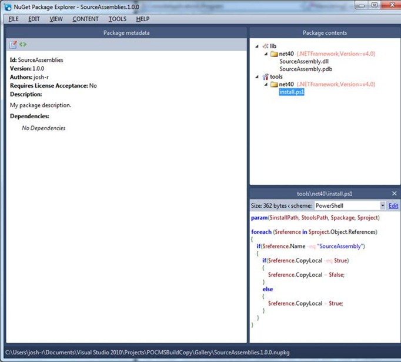This screenshot has width=401, height=362.
Task: Click the green edit metadata source icon
Action: pyautogui.click(x=23, y=44)
